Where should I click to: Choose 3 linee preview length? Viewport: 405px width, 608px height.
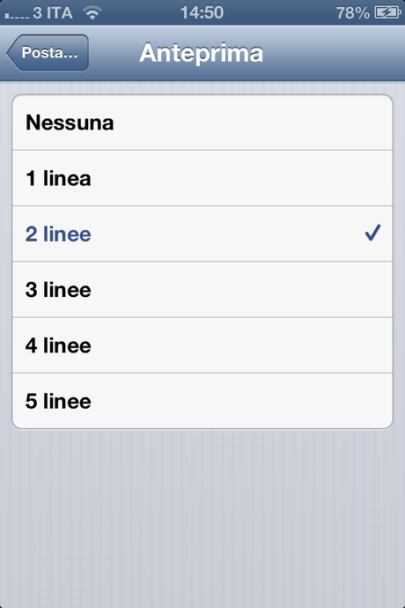pos(202,290)
